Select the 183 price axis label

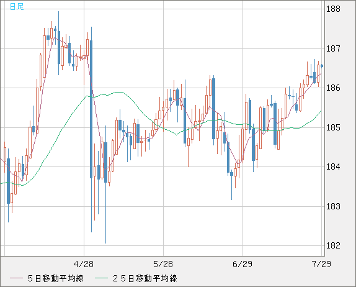(x=333, y=206)
